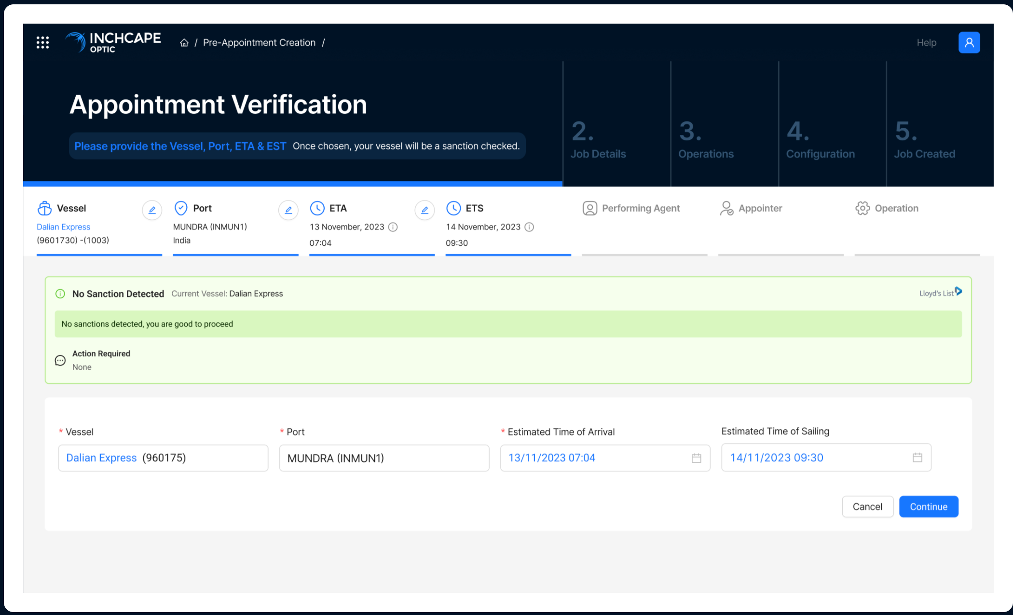Click the Inchcape Optic logo
1013x615 pixels.
point(113,42)
